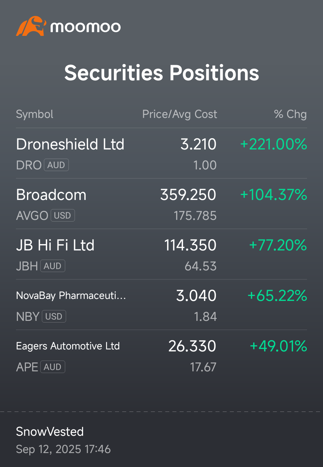
Task: Click the AUD badge next to JBH
Action: pos(53,266)
